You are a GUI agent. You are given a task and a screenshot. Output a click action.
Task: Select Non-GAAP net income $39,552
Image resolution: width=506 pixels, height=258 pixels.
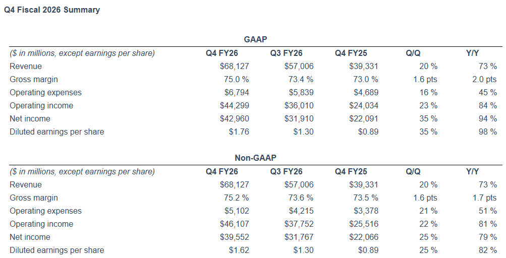pos(235,237)
